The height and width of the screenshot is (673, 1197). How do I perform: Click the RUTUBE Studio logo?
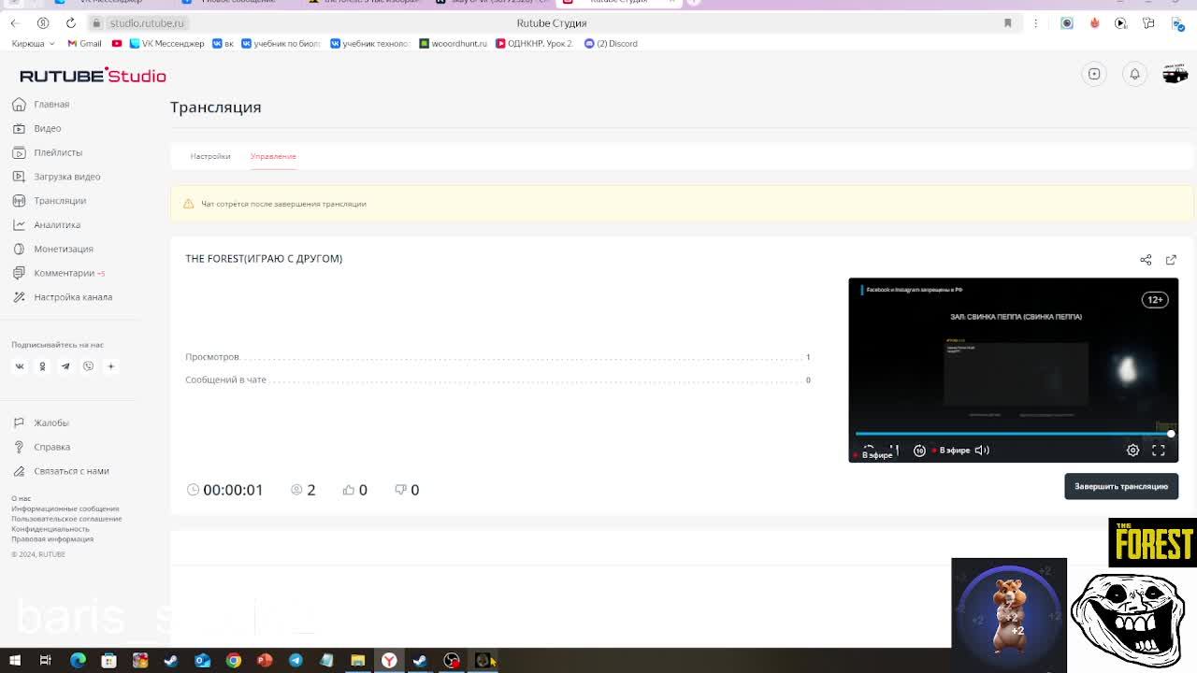(93, 76)
